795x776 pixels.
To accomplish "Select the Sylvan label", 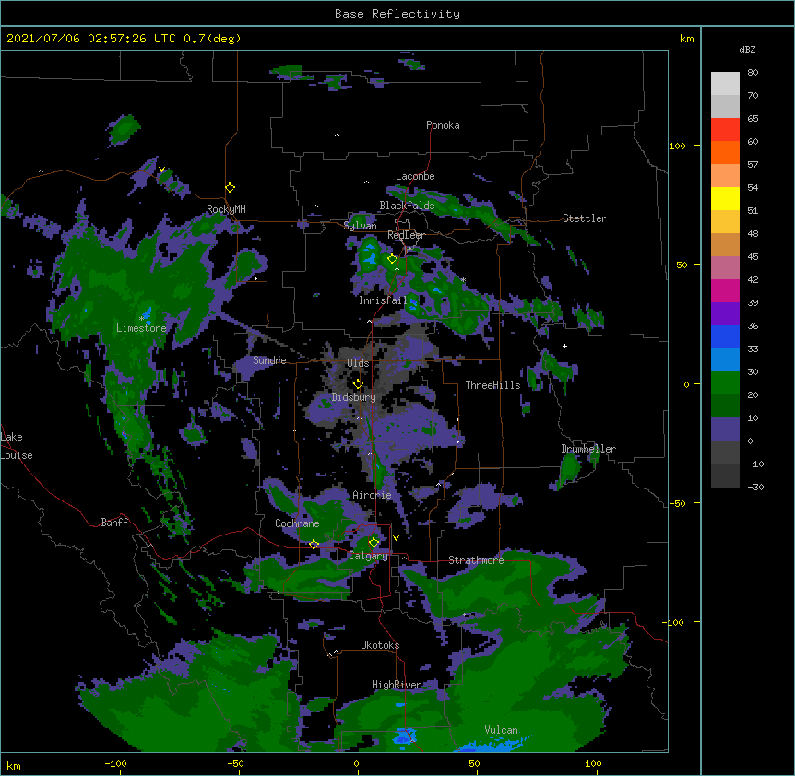I will pos(360,226).
